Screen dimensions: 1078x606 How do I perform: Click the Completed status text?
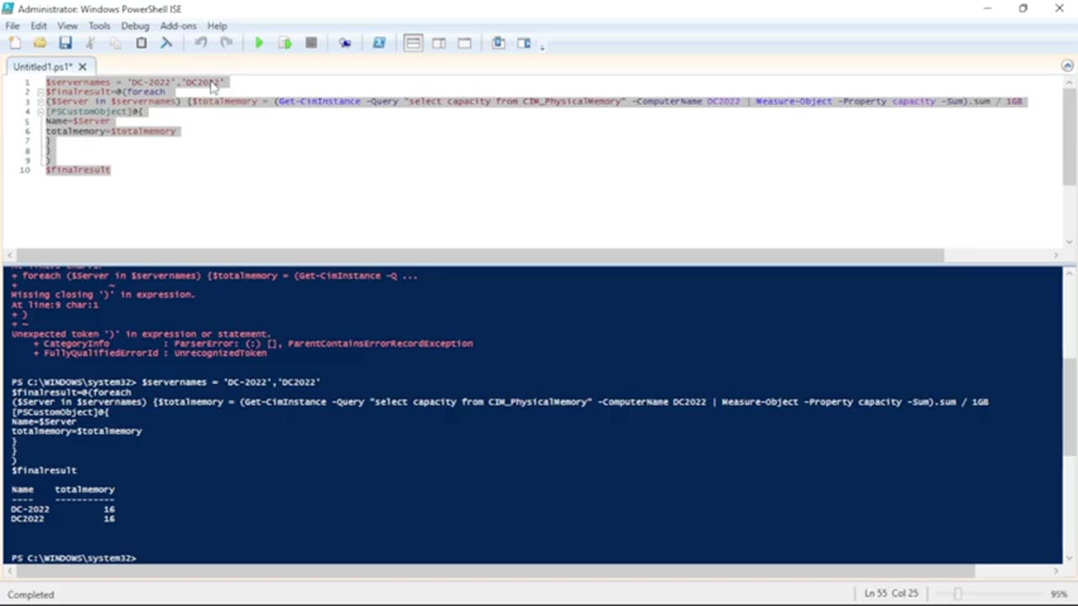click(x=31, y=594)
